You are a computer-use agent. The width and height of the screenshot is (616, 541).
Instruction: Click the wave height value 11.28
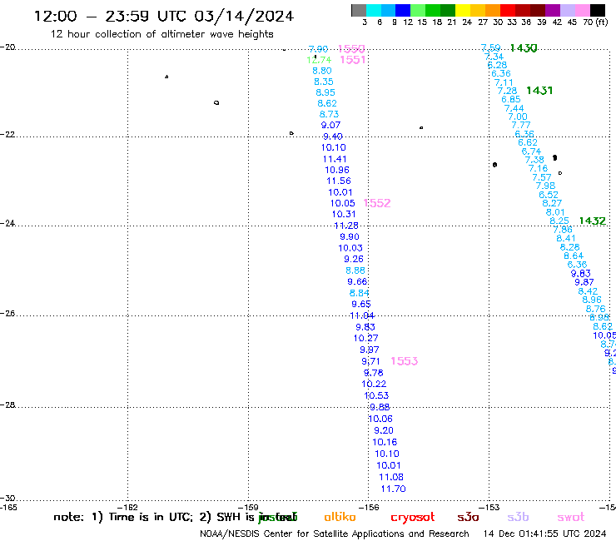[x=346, y=226]
